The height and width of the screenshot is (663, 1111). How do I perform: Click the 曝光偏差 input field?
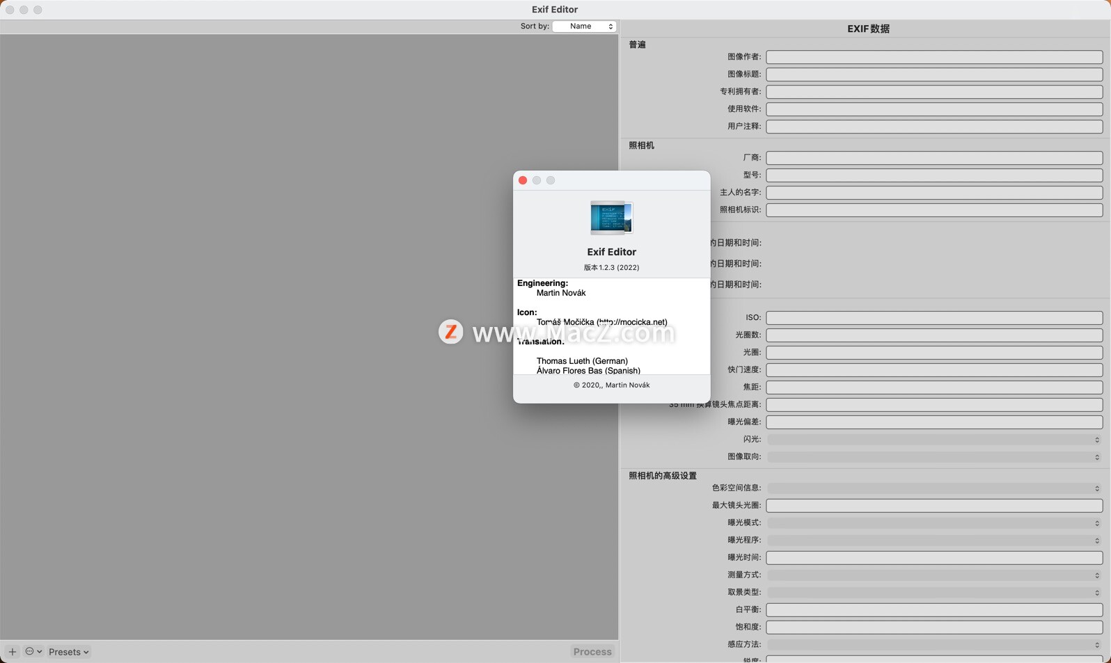click(934, 422)
